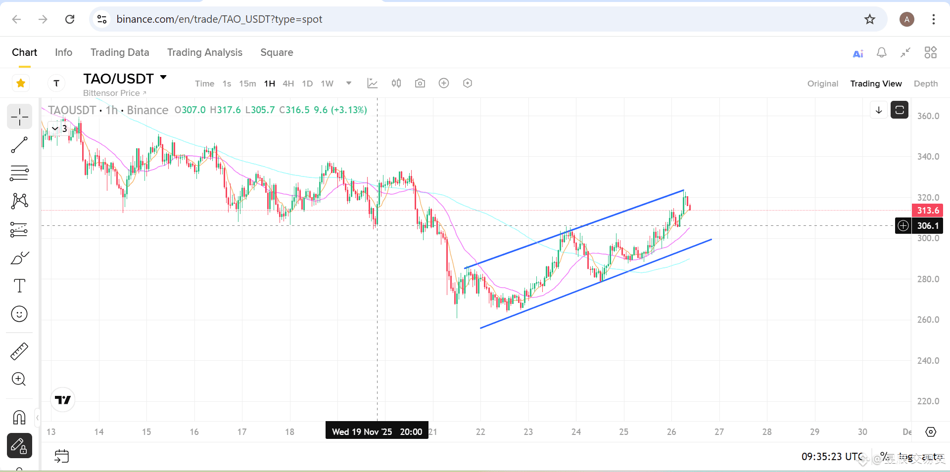Viewport: 950px width, 472px height.
Task: Open the Info tab
Action: (x=63, y=52)
